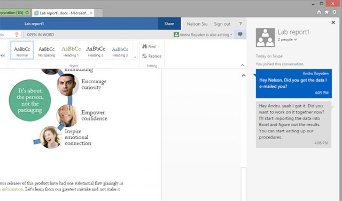Click the Lab report1 group avatar
Screen dimensions: 342x201
tap(265, 38)
